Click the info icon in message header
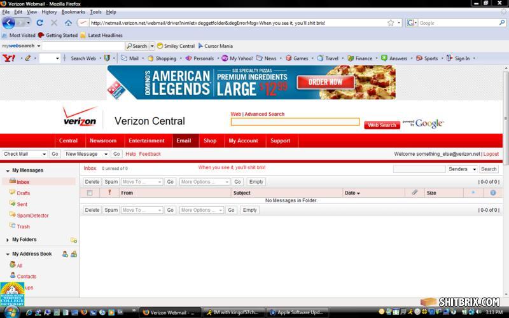Viewport: 509px width, 318px height. [x=492, y=193]
